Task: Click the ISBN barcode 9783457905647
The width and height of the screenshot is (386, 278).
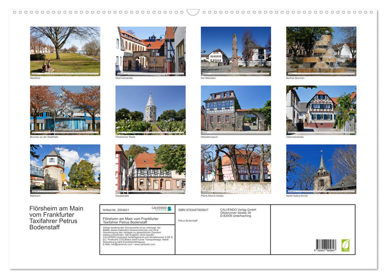Action: [x=327, y=244]
